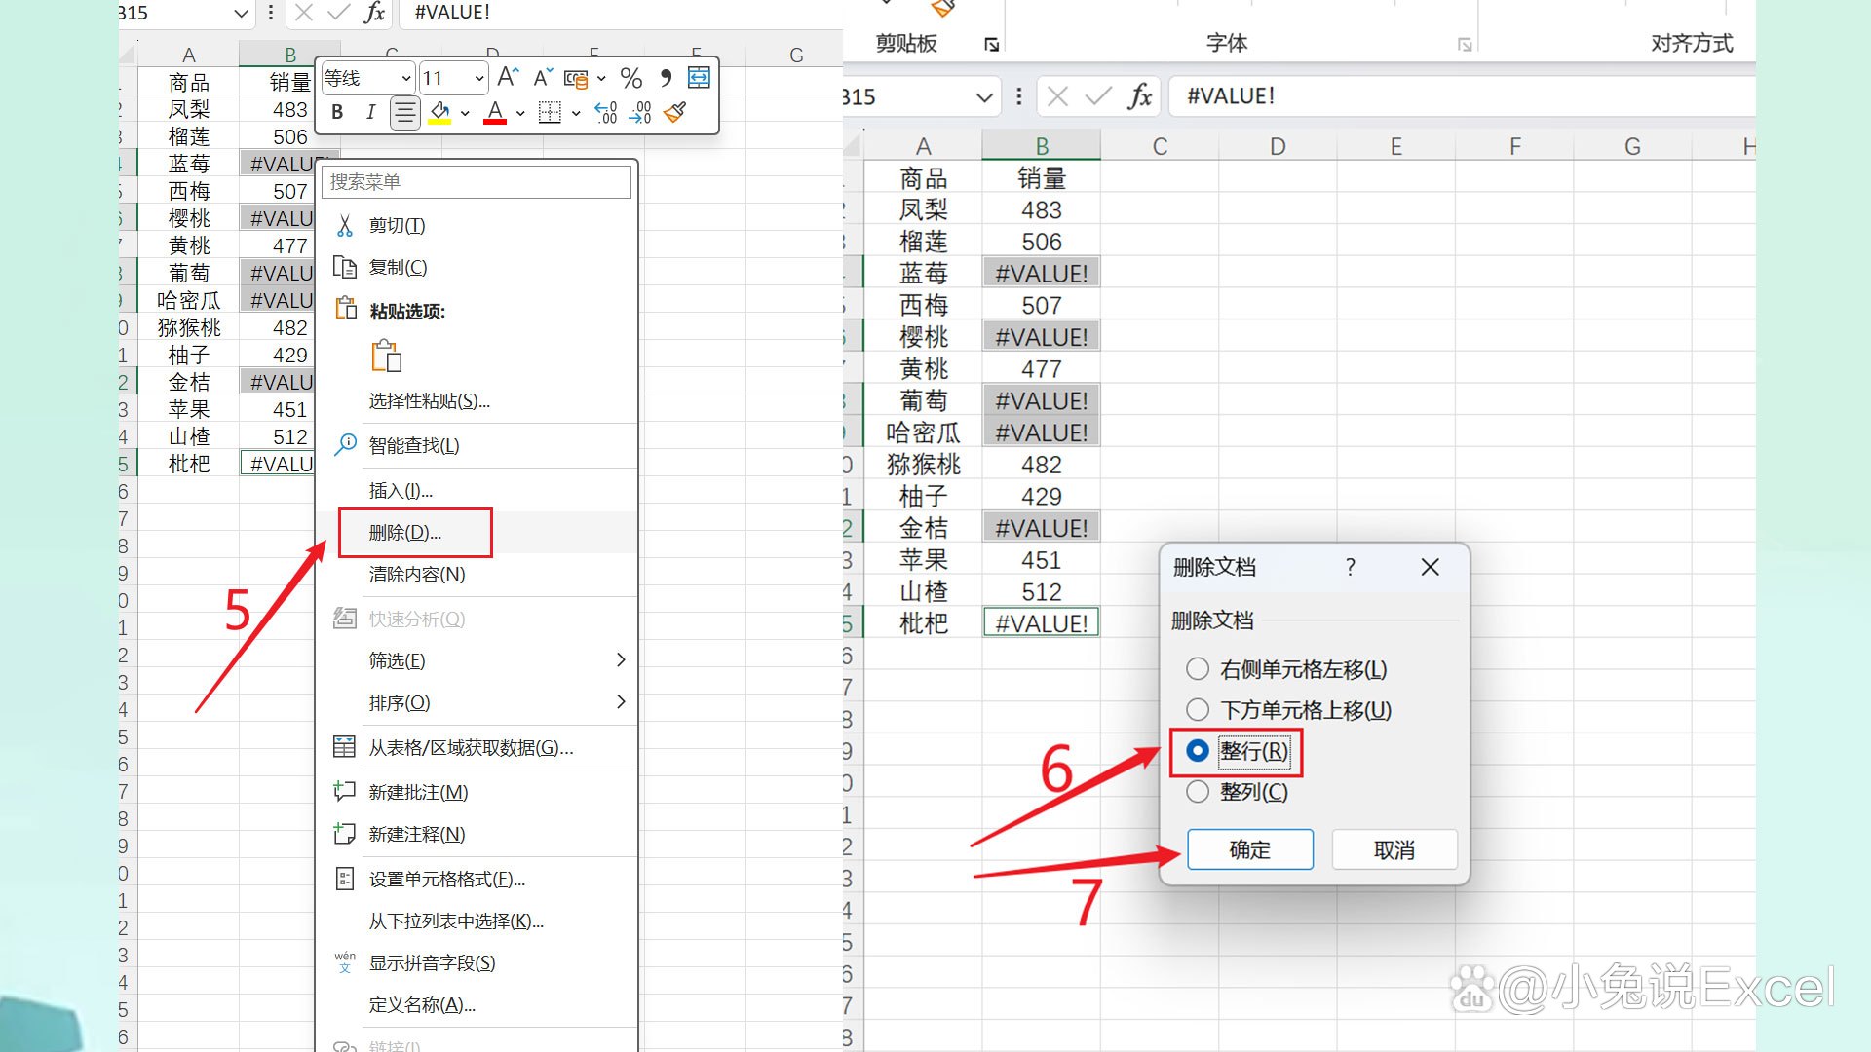Viewport: 1871px width, 1052px height.
Task: Click the right window formula bar showing #VALUE!
Action: pyautogui.click(x=1462, y=96)
